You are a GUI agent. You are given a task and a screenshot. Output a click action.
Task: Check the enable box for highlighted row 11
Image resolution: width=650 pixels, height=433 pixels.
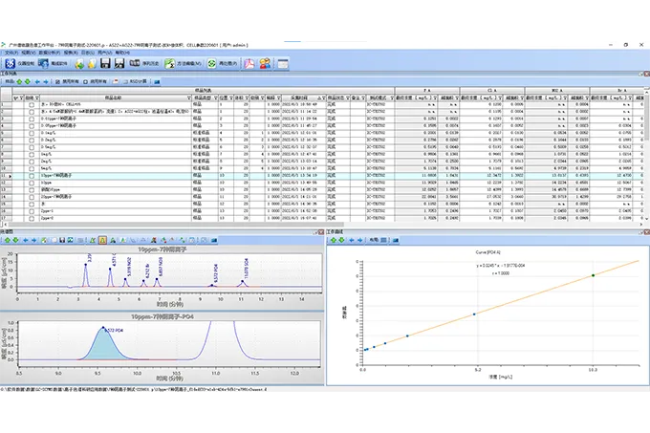point(32,176)
